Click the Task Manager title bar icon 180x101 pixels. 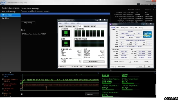point(59,20)
